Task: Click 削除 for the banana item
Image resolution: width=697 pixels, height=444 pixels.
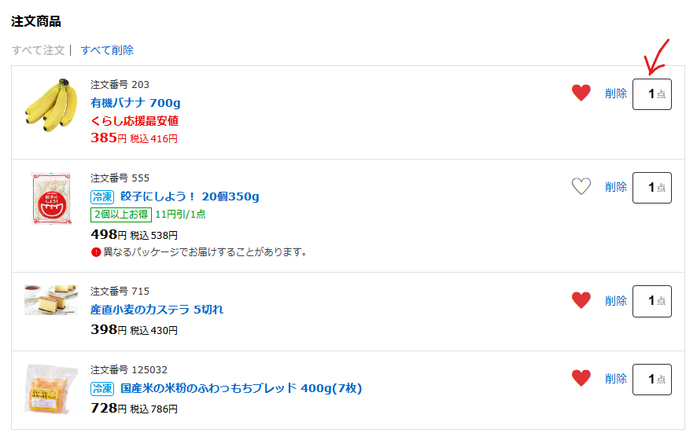Action: [x=616, y=94]
